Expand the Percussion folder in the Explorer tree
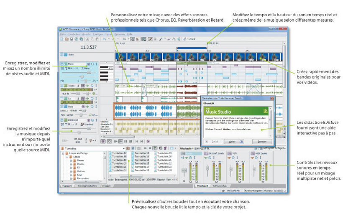Image resolution: width=343 pixels, height=219 pixels. click(x=71, y=178)
